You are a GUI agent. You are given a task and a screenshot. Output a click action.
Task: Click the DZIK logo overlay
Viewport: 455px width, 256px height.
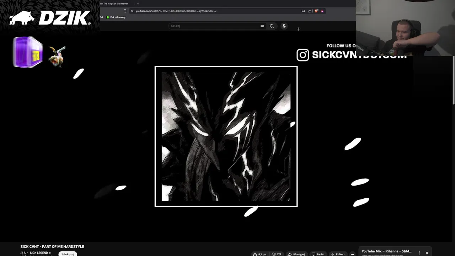tap(50, 18)
